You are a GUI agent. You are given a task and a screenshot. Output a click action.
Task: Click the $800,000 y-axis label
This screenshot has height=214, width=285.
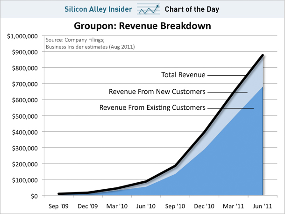coord(25,68)
